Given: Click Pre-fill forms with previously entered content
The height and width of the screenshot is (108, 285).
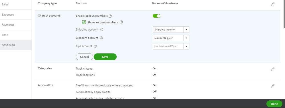Looking at the screenshot, I should click(104, 85).
